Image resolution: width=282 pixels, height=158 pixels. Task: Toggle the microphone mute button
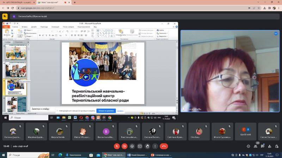(117, 146)
